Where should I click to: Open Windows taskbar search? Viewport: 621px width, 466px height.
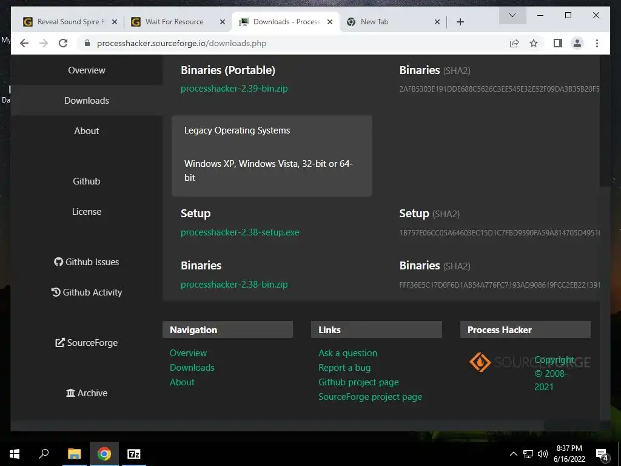tap(44, 454)
